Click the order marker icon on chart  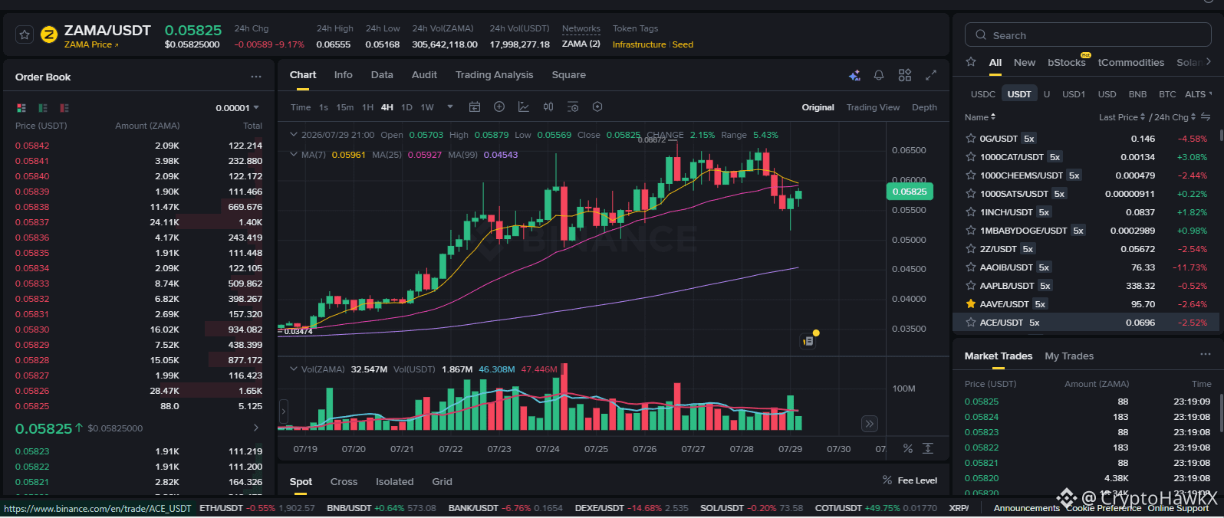808,341
